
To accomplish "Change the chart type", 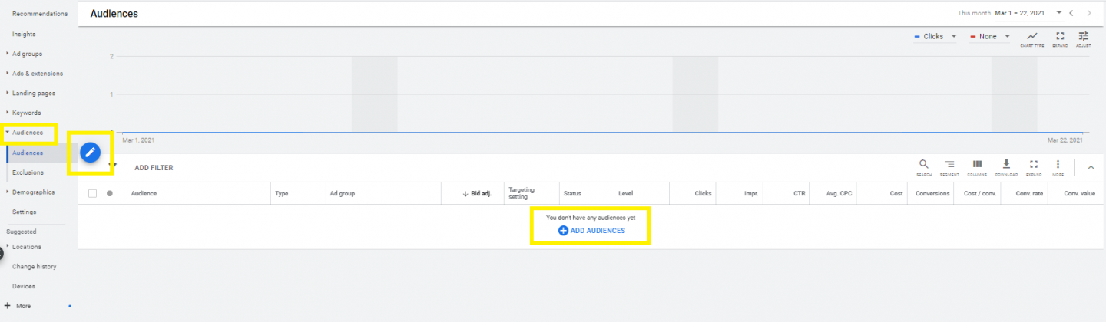I will 1031,38.
